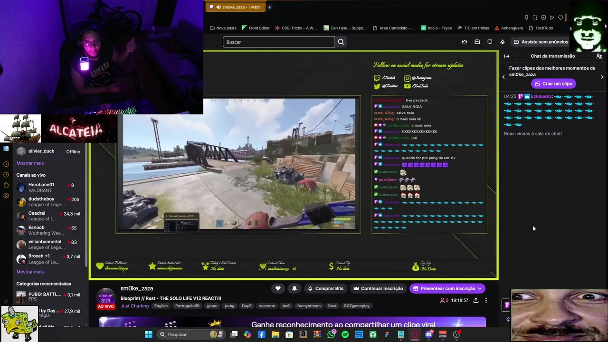Open Esnoob live channel
Screen dimensions: 608x342
click(x=49, y=230)
